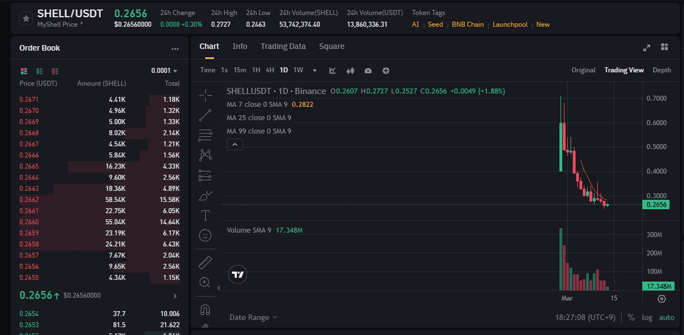Add SHELL/USDT to favorites with star
The image size is (684, 335).
(26, 18)
